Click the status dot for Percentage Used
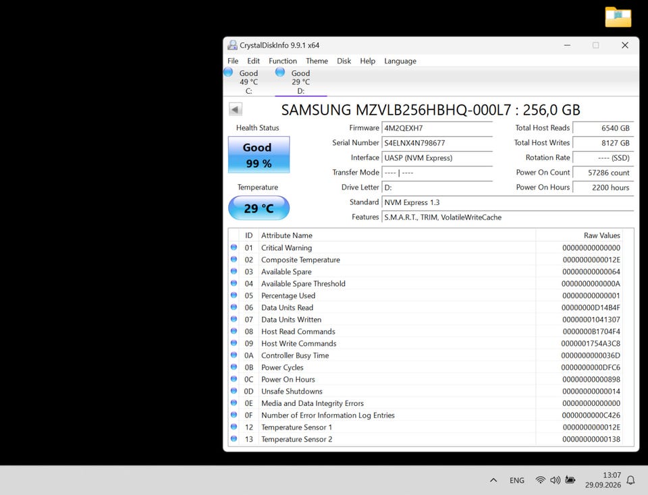The height and width of the screenshot is (495, 648). tap(234, 295)
